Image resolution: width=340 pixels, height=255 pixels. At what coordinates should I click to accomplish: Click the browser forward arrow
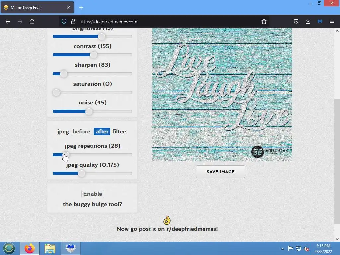point(20,22)
